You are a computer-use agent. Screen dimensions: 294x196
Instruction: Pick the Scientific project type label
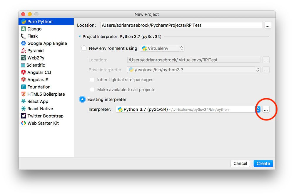pos(36,65)
